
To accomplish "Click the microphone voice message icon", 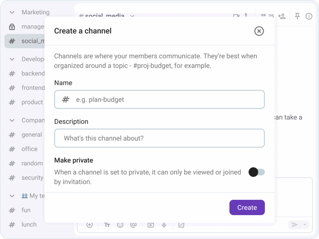I will click(164, 225).
